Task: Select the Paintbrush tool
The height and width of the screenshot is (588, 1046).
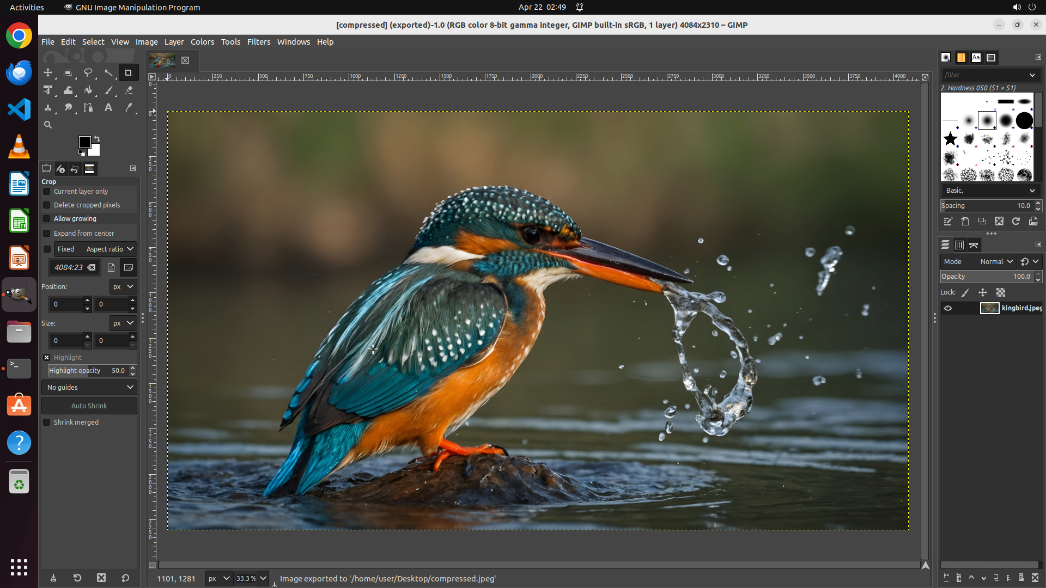Action: coord(108,90)
